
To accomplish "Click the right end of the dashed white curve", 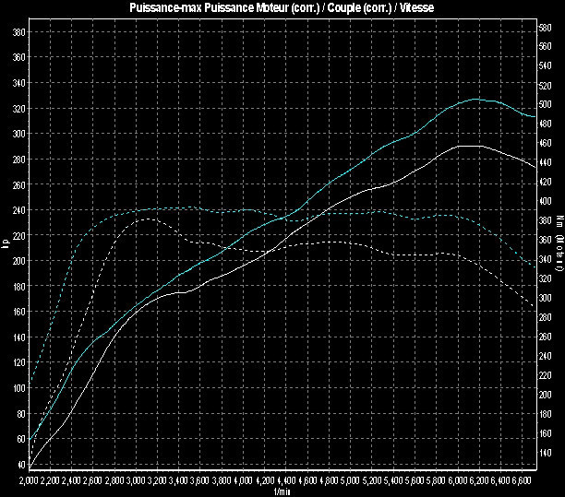I will pos(535,304).
